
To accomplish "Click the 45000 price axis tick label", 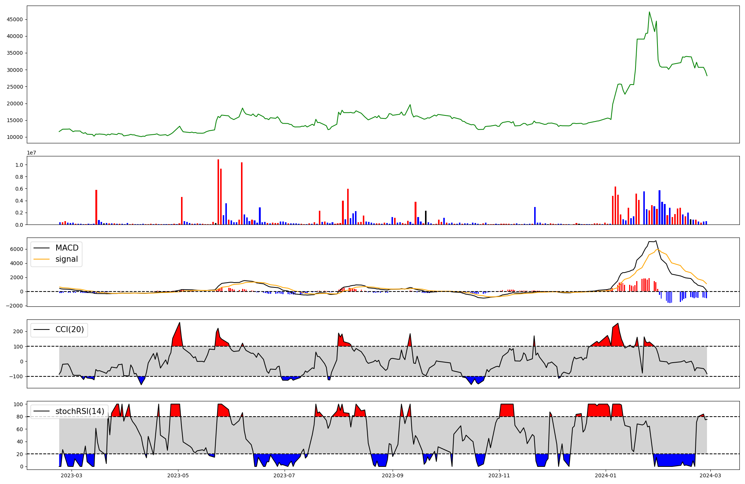I will 15,19.
